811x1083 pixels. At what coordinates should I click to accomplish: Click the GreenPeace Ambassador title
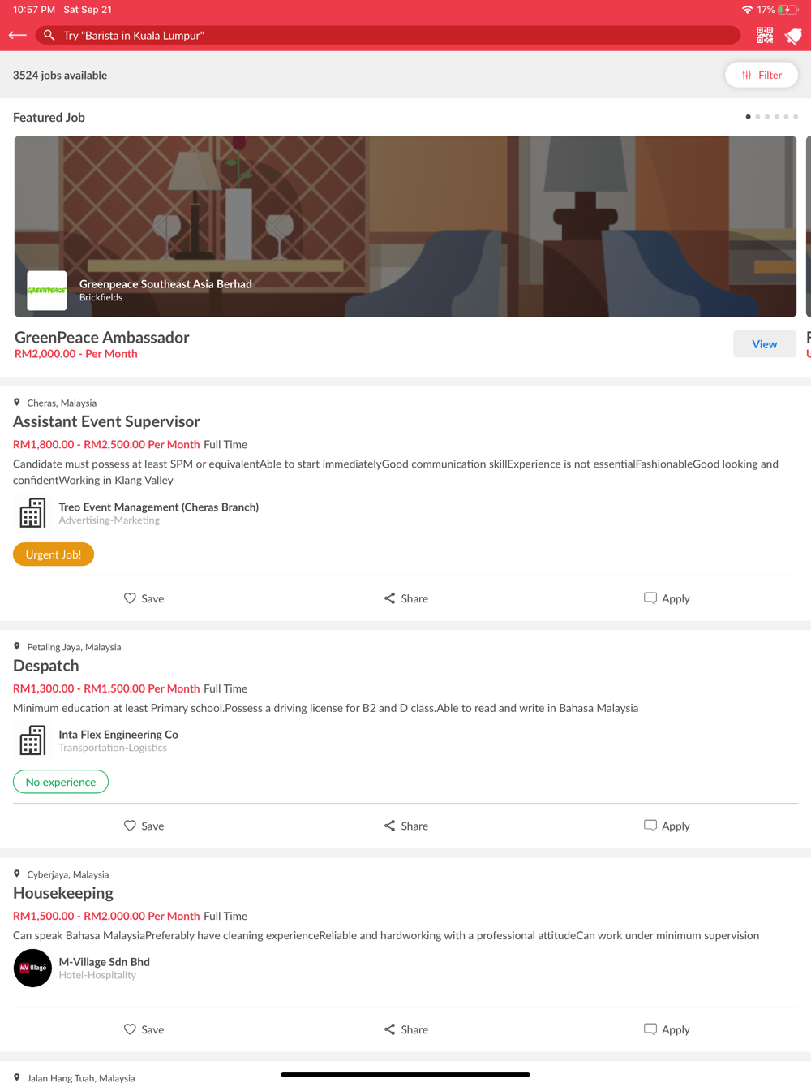coord(102,337)
